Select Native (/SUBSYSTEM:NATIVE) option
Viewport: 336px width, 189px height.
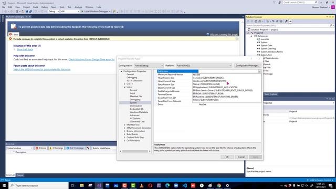click(206, 84)
